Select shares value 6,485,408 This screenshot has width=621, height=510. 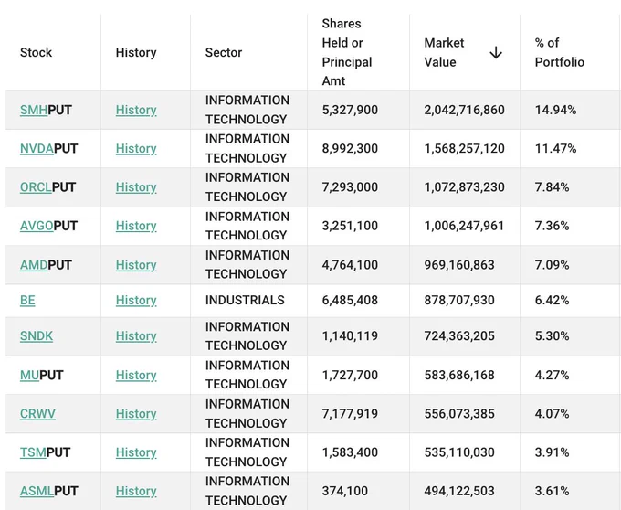pyautogui.click(x=350, y=300)
